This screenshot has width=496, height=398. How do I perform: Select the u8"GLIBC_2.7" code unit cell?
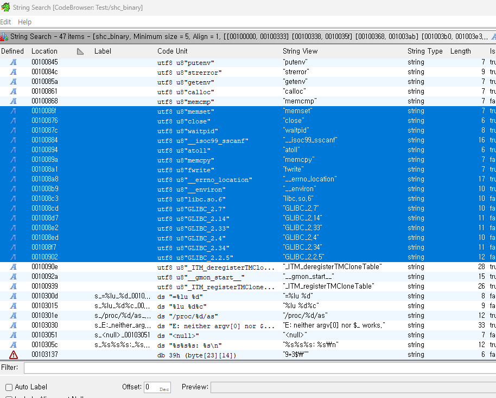pyautogui.click(x=192, y=209)
